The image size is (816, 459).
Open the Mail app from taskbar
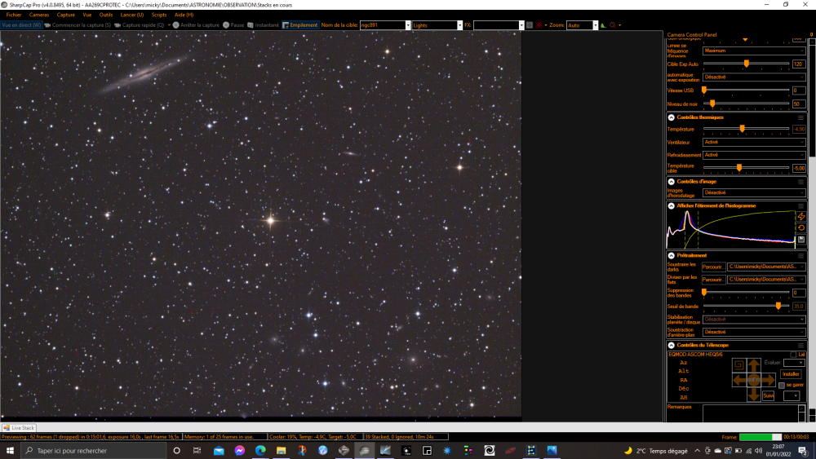coord(219,451)
